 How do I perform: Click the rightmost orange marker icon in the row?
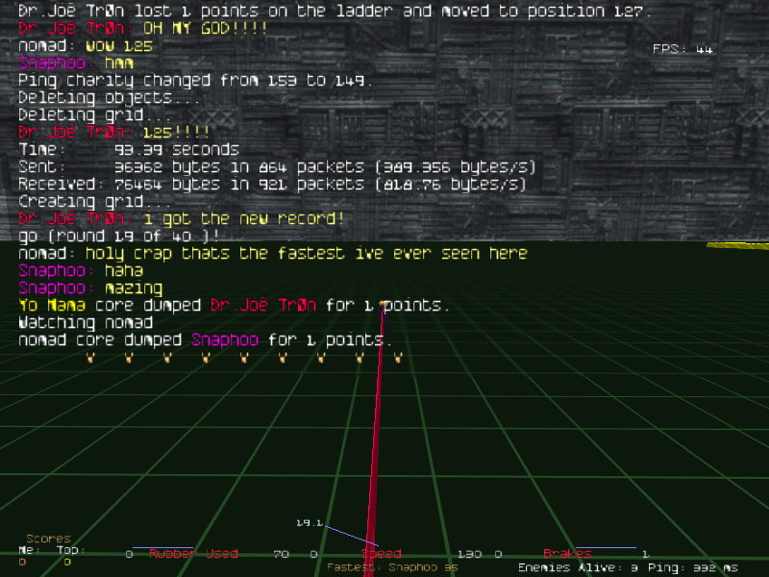pos(397,358)
